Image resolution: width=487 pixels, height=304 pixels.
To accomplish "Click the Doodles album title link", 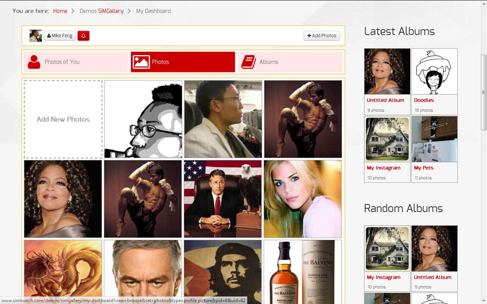I will tap(424, 100).
